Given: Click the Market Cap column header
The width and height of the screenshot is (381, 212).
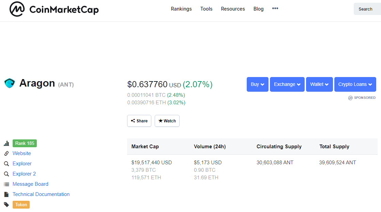Looking at the screenshot, I should tap(145, 147).
